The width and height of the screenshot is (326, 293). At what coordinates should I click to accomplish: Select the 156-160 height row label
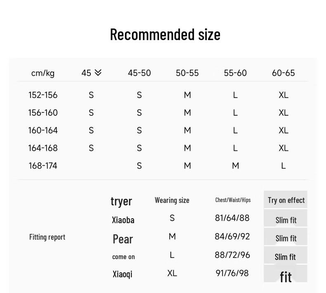coord(43,113)
